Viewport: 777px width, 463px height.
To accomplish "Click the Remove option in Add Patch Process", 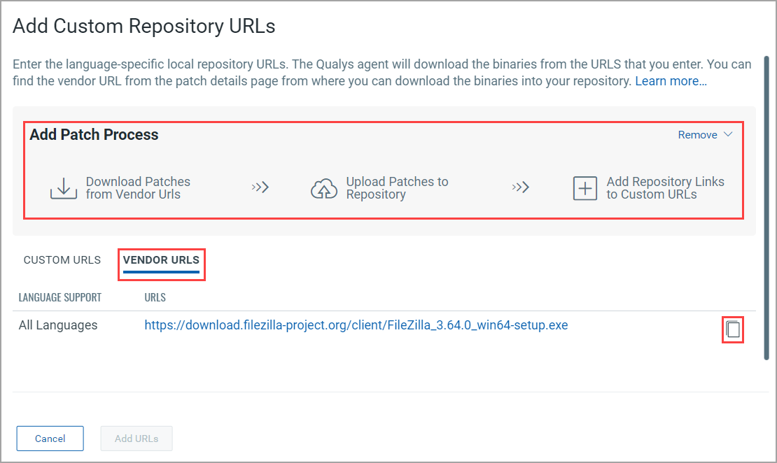I will (x=699, y=134).
